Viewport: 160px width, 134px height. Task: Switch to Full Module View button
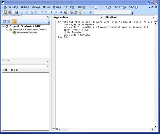pyautogui.click(x=57, y=129)
